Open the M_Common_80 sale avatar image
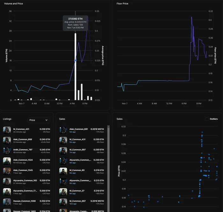Screen dimensions: 223x212 (63, 172)
